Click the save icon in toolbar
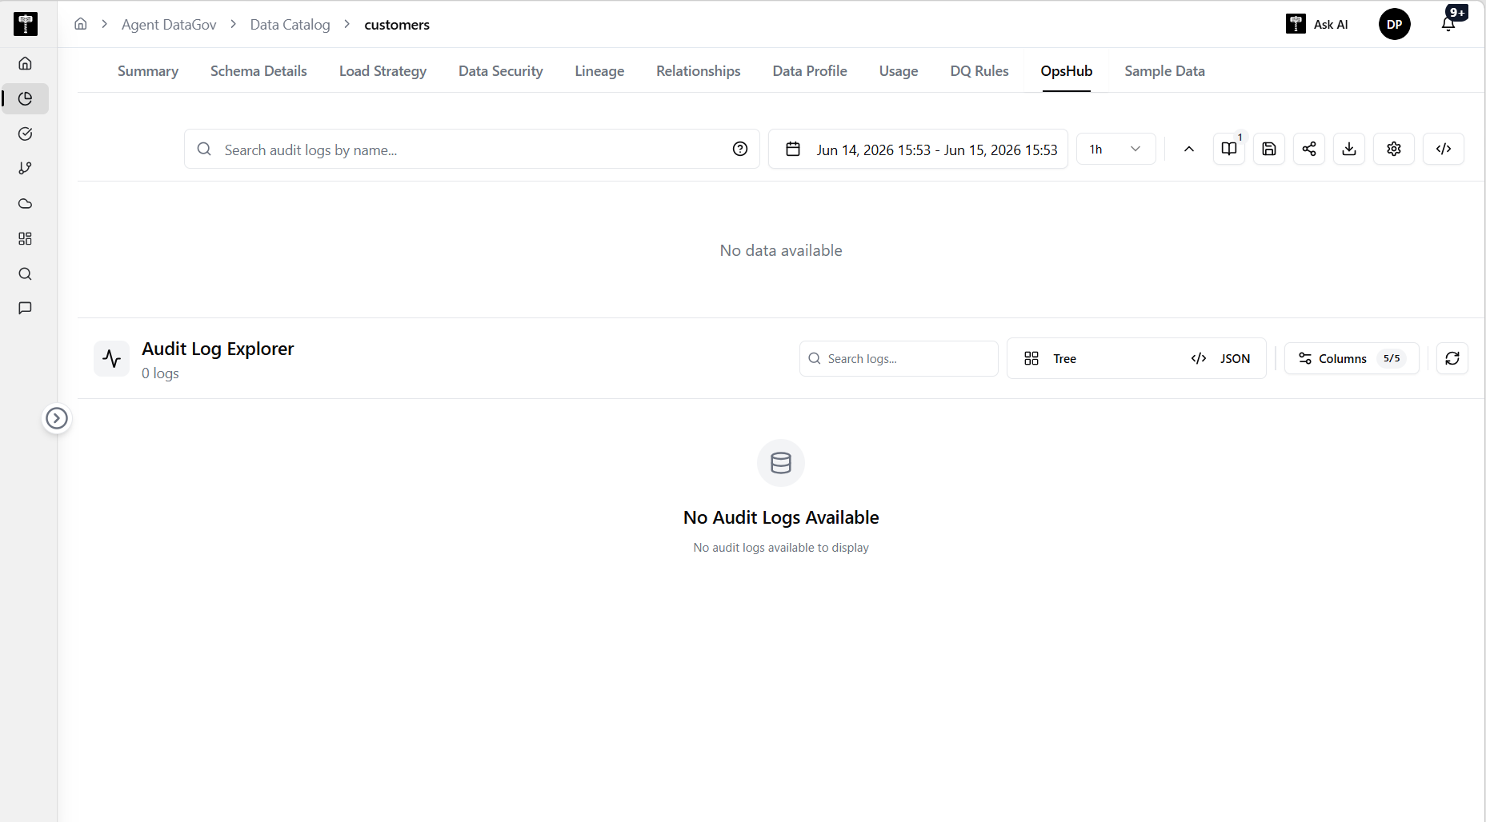1486x822 pixels. [1269, 149]
